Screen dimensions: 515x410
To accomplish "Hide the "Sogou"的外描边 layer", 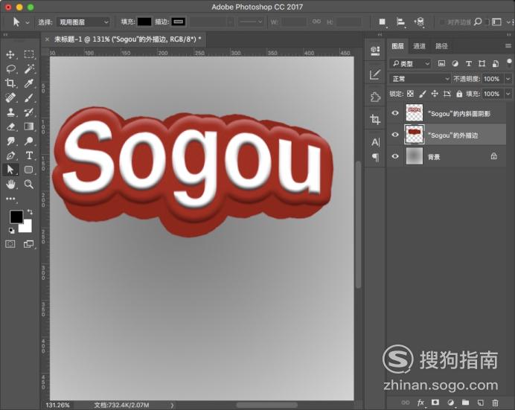I will pos(395,135).
